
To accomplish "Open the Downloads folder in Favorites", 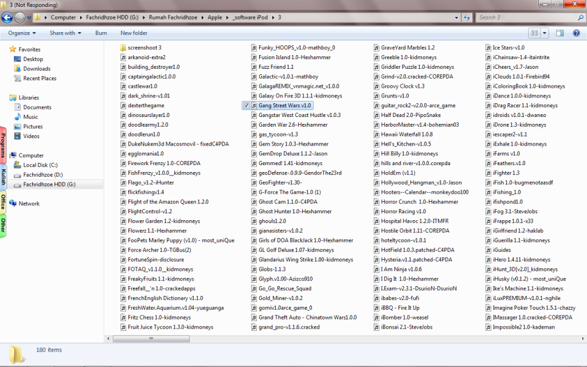I will [37, 69].
